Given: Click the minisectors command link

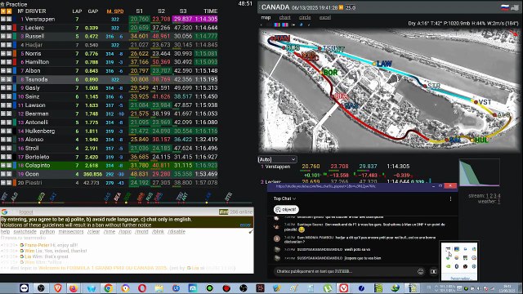Looking at the screenshot, I should coord(71,232).
